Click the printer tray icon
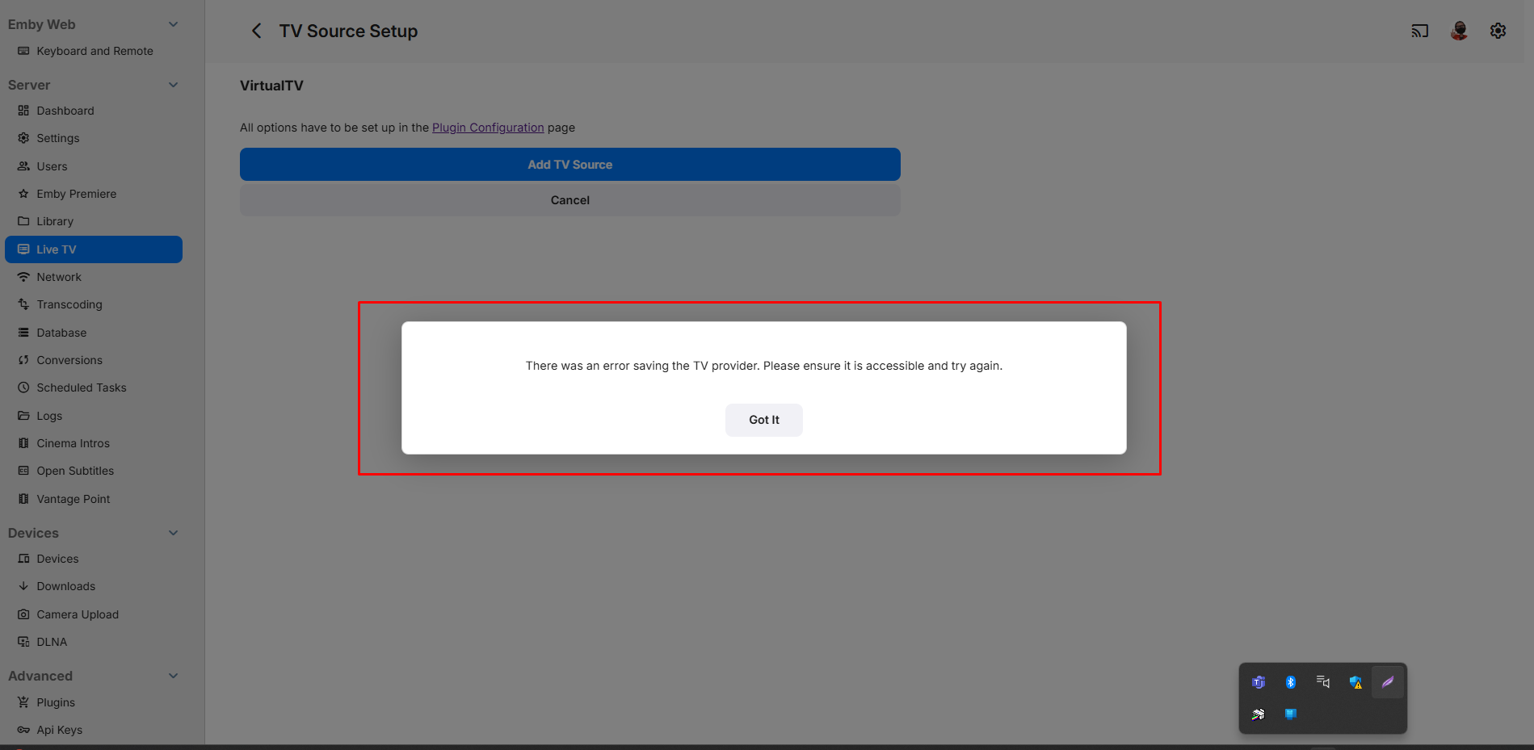 [1259, 714]
